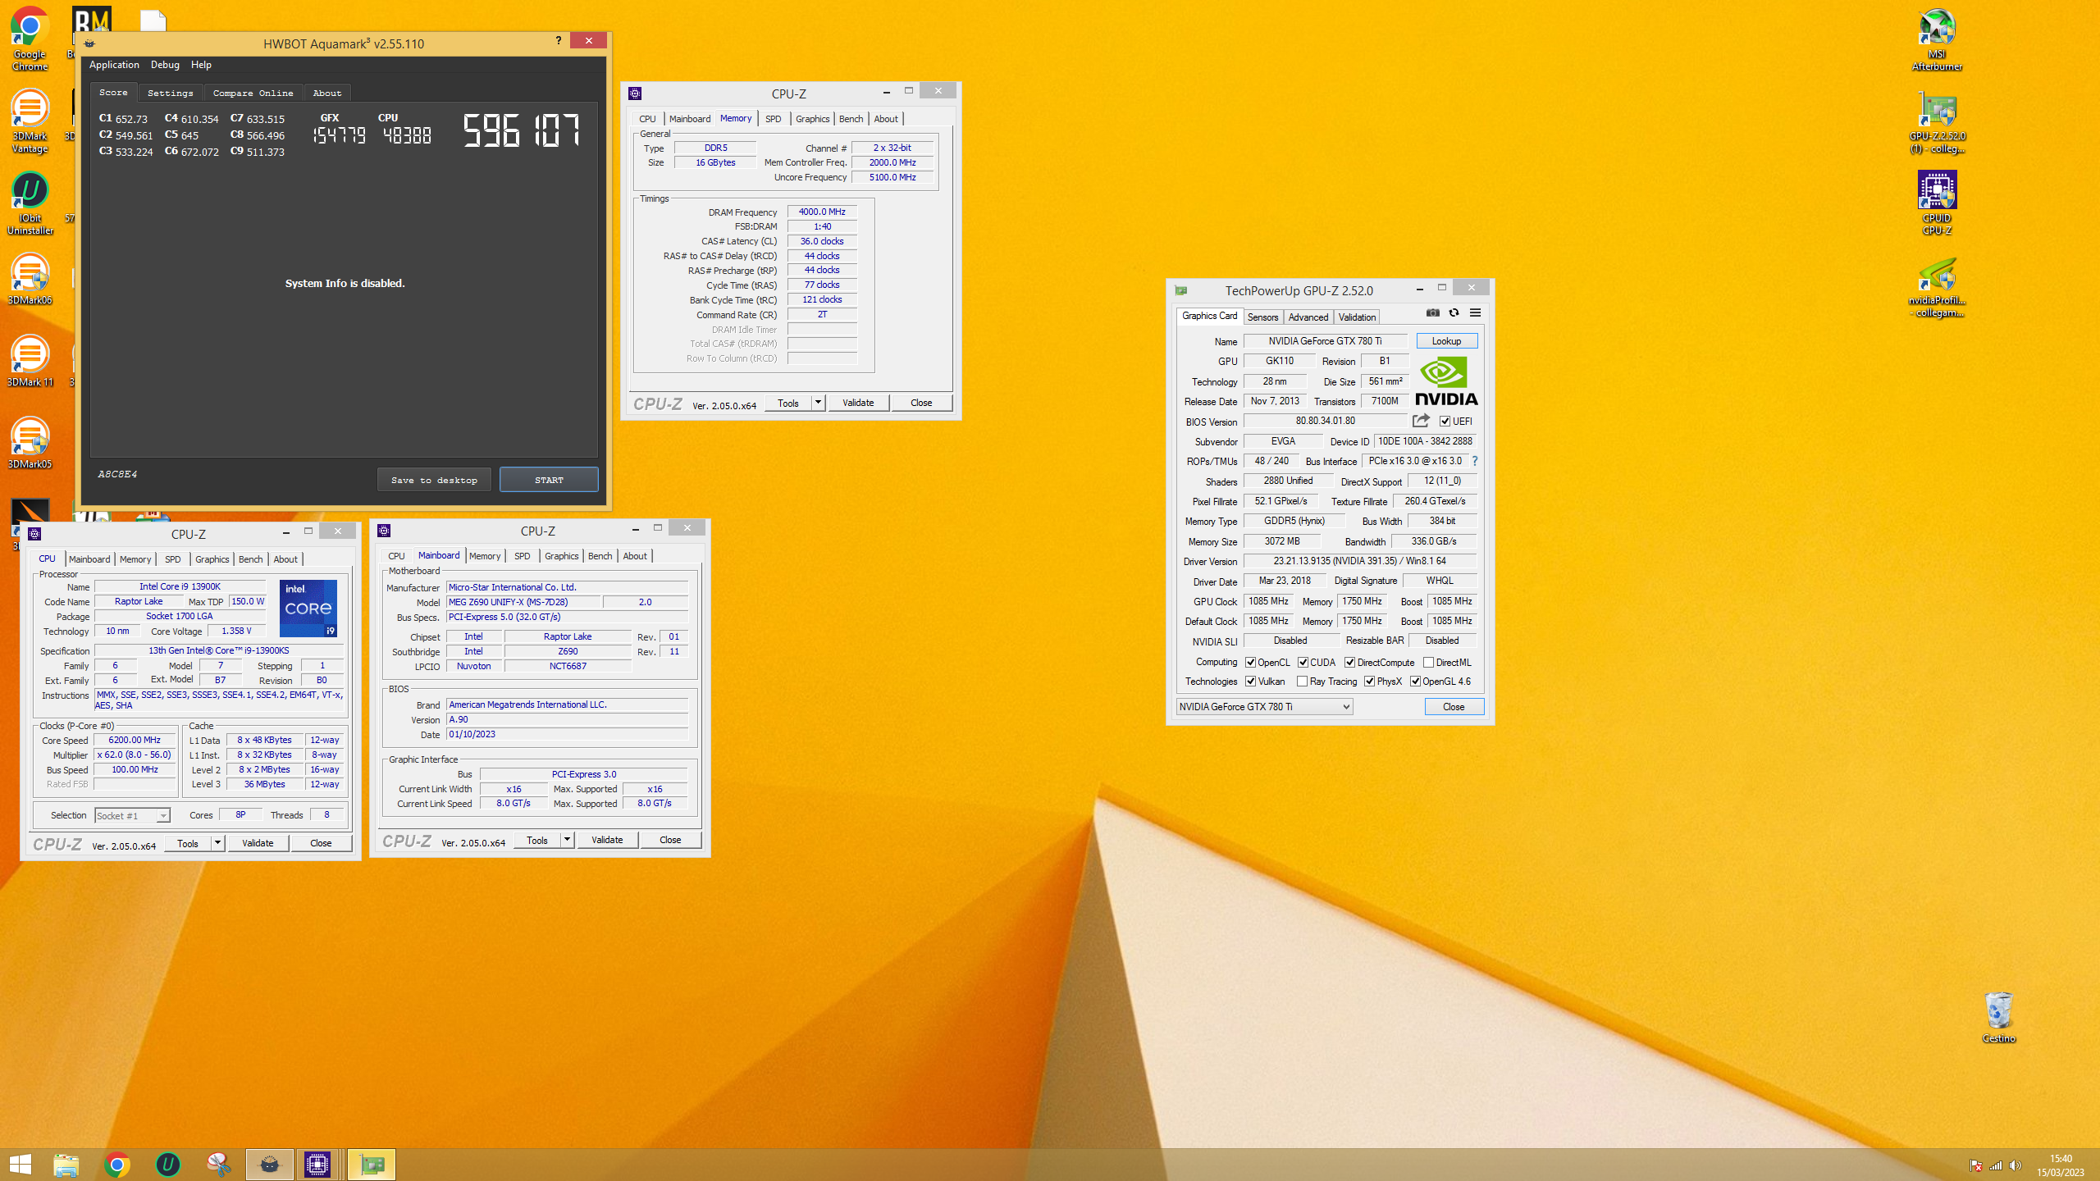Image resolution: width=2100 pixels, height=1181 pixels.
Task: Toggle the DirectCompute checkbox
Action: (x=1349, y=663)
